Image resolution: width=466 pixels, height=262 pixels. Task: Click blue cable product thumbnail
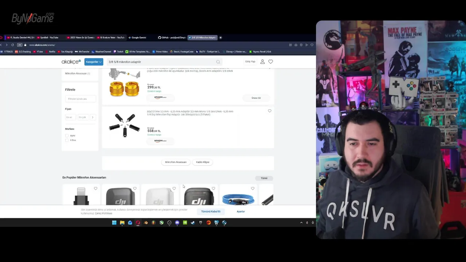(238, 199)
